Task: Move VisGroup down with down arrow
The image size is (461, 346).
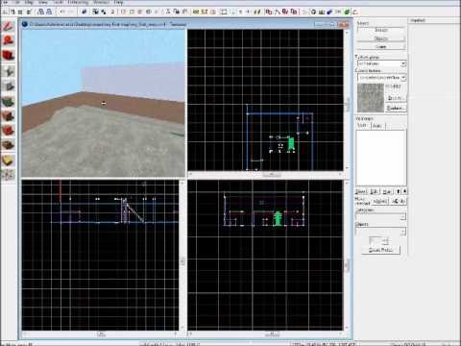Action: 404,191
